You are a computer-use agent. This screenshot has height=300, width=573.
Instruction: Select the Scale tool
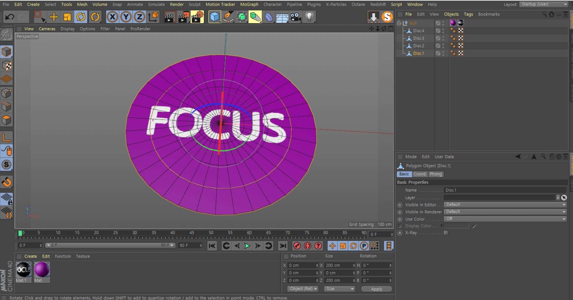(x=67, y=17)
